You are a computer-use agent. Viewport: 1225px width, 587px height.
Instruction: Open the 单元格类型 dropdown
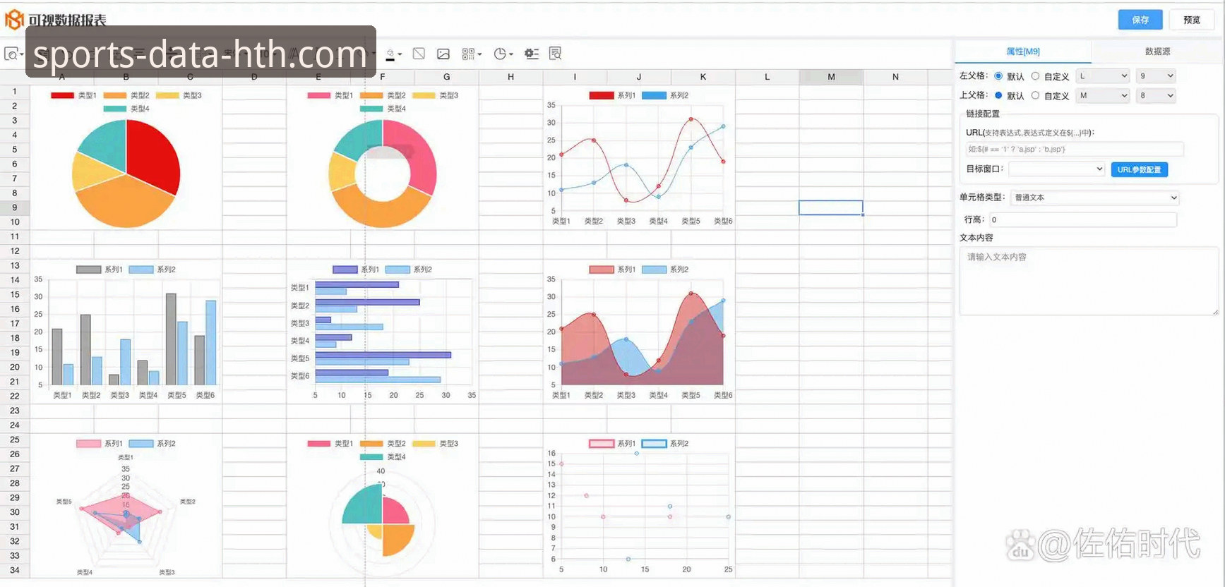click(1094, 198)
